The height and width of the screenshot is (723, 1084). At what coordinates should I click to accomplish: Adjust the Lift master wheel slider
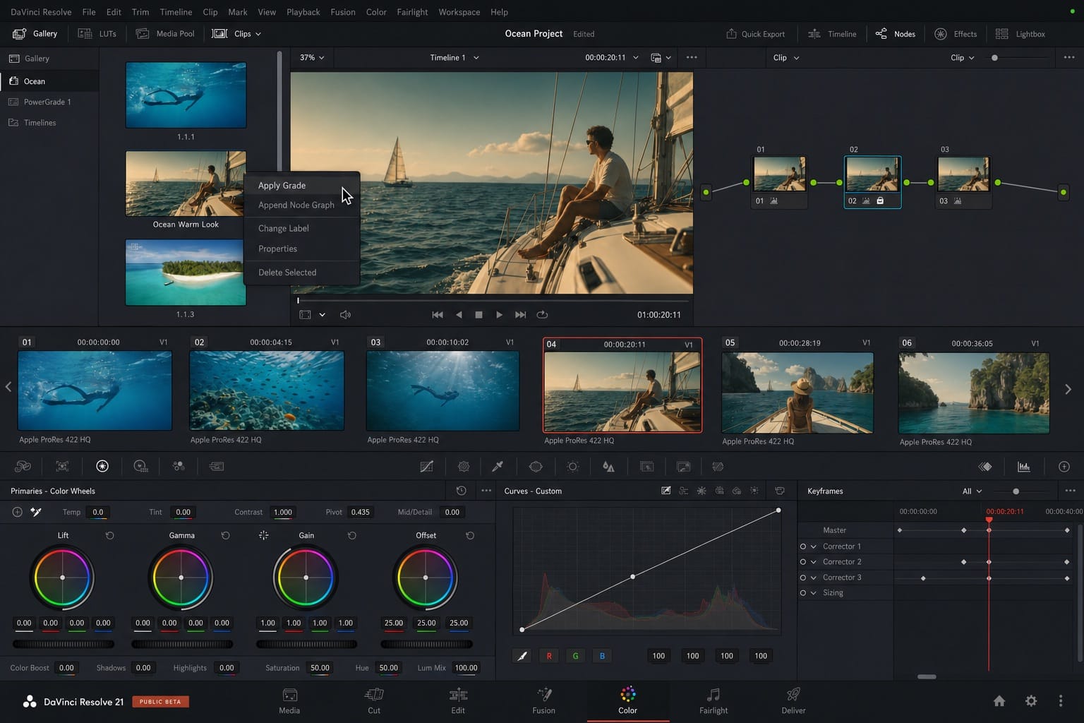pos(64,644)
